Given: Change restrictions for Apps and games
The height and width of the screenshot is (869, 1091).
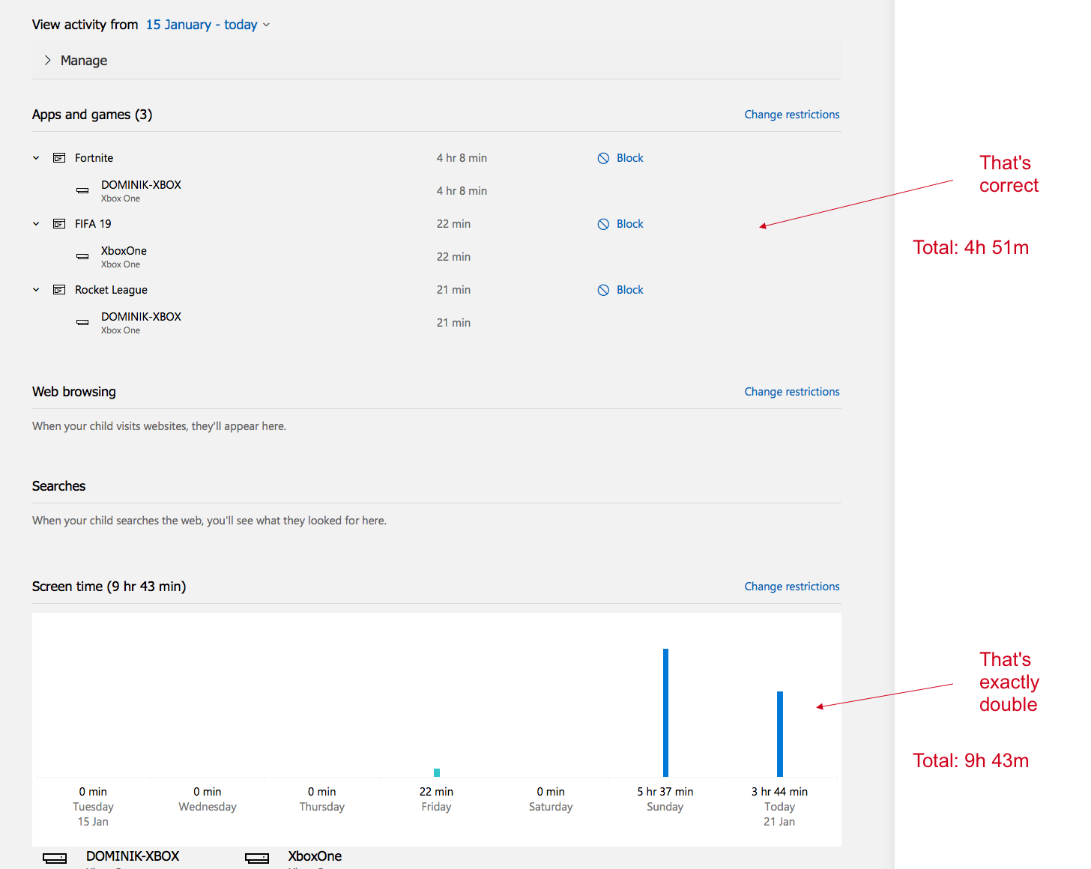Looking at the screenshot, I should [x=792, y=115].
